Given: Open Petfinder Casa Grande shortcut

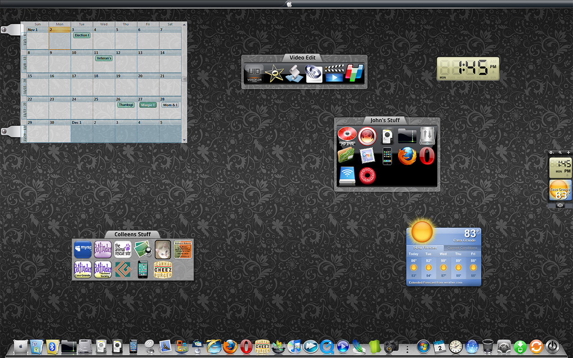Looking at the screenshot, I should pos(83,269).
